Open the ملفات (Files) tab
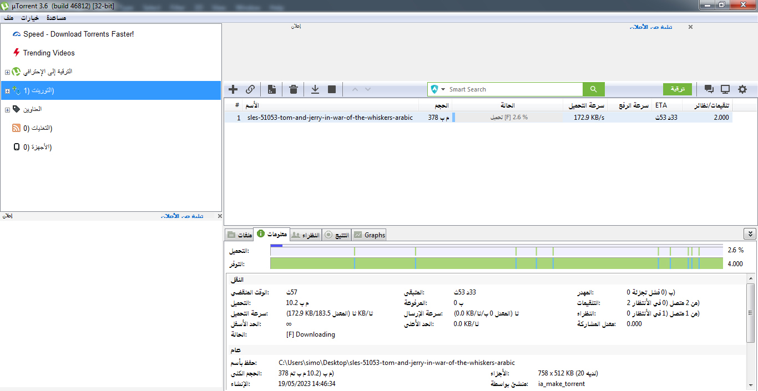 [x=239, y=235]
